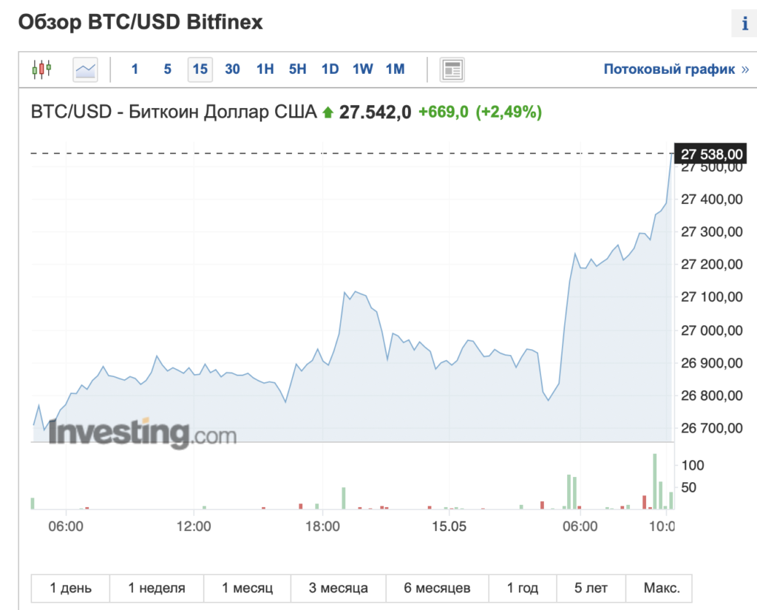Open the news overlay icon
This screenshot has height=610, width=757.
point(452,70)
